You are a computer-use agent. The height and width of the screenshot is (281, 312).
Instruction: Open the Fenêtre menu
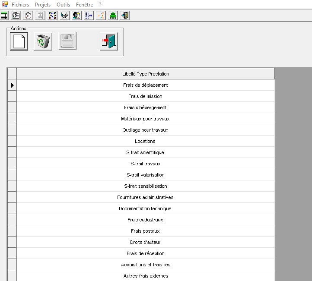click(84, 5)
